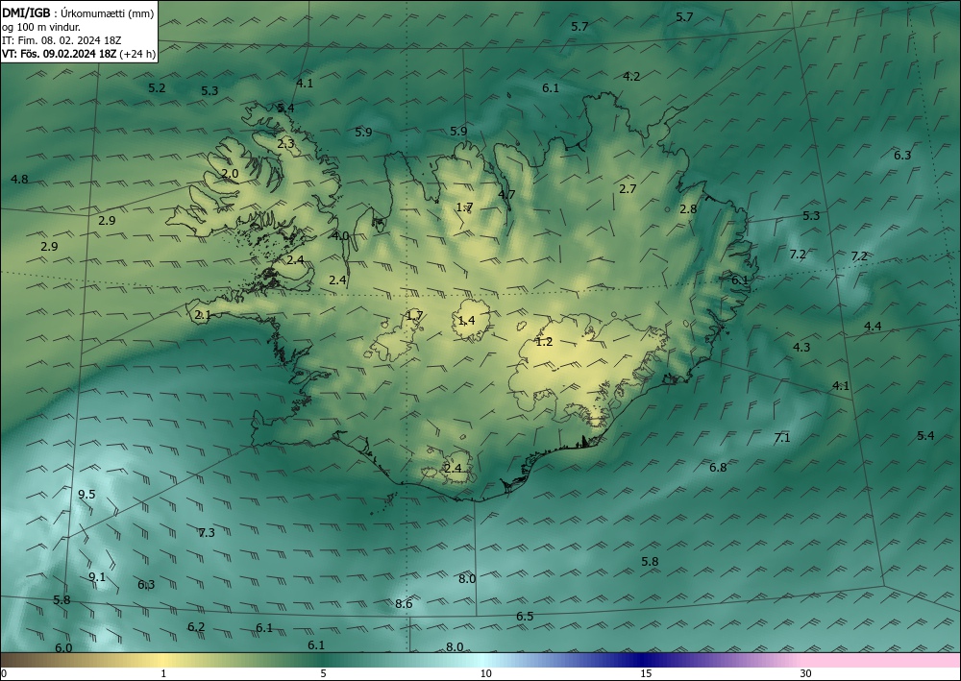961x681 pixels.
Task: Click the map value "4.4"
Action: 873,327
